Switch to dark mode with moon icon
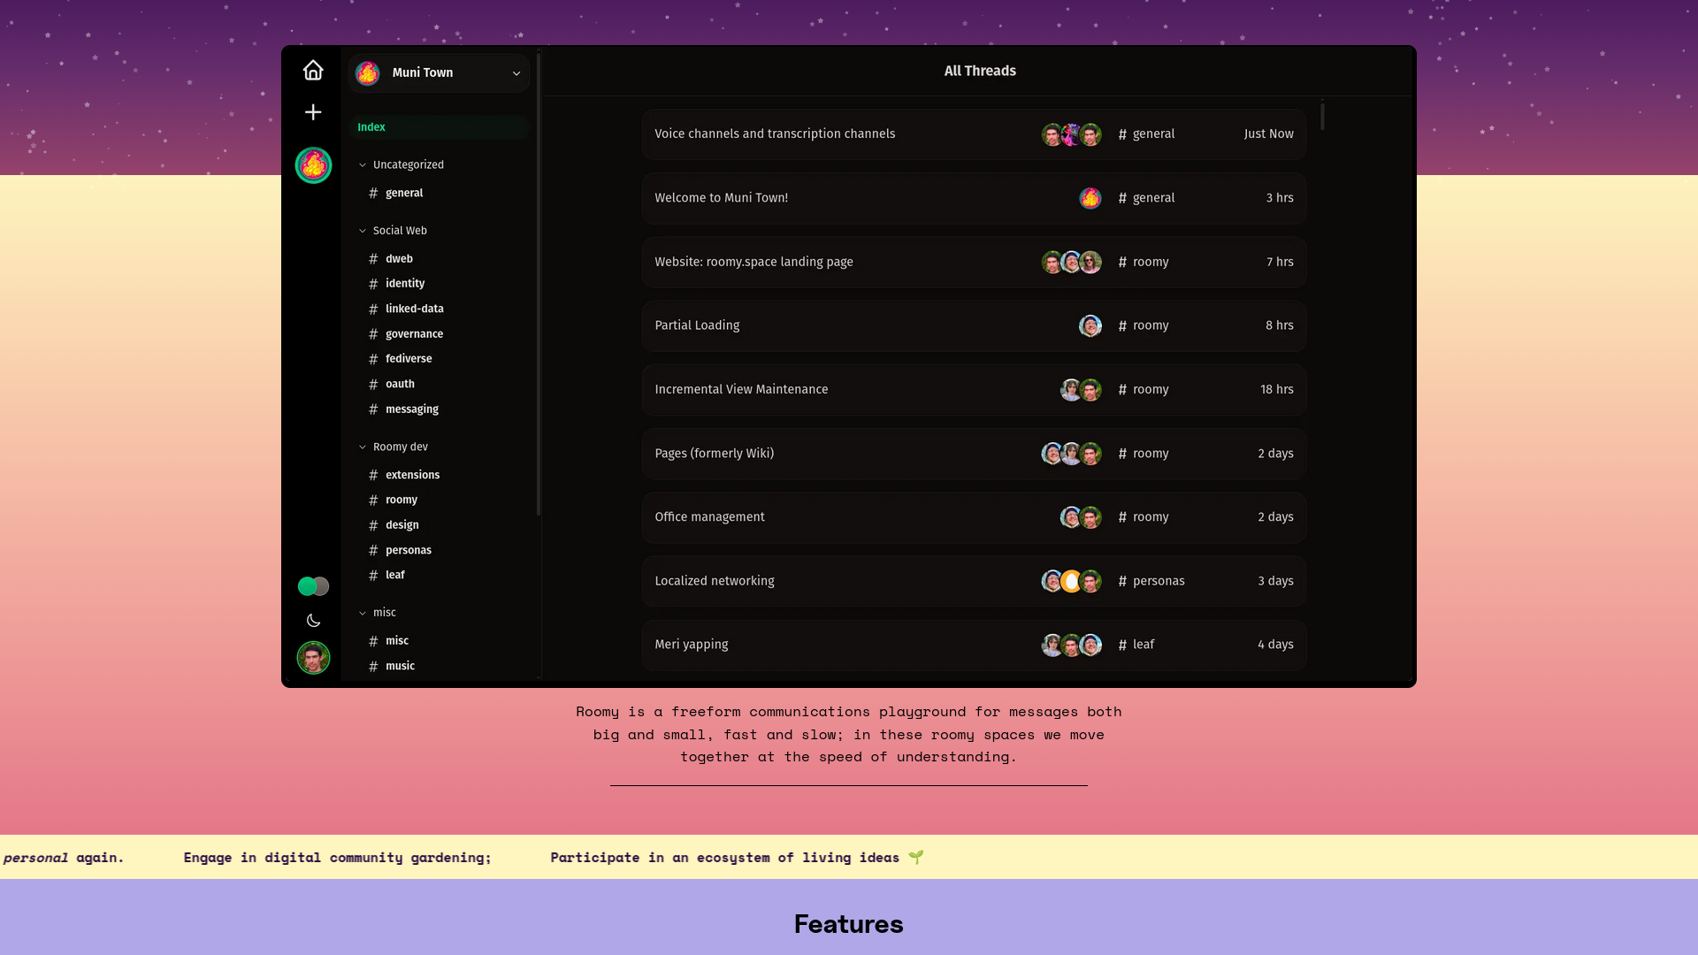Viewport: 1698px width, 955px height. pos(313,621)
